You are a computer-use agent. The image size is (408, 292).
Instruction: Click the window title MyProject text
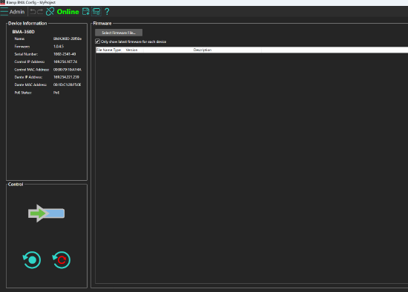click(x=47, y=2)
